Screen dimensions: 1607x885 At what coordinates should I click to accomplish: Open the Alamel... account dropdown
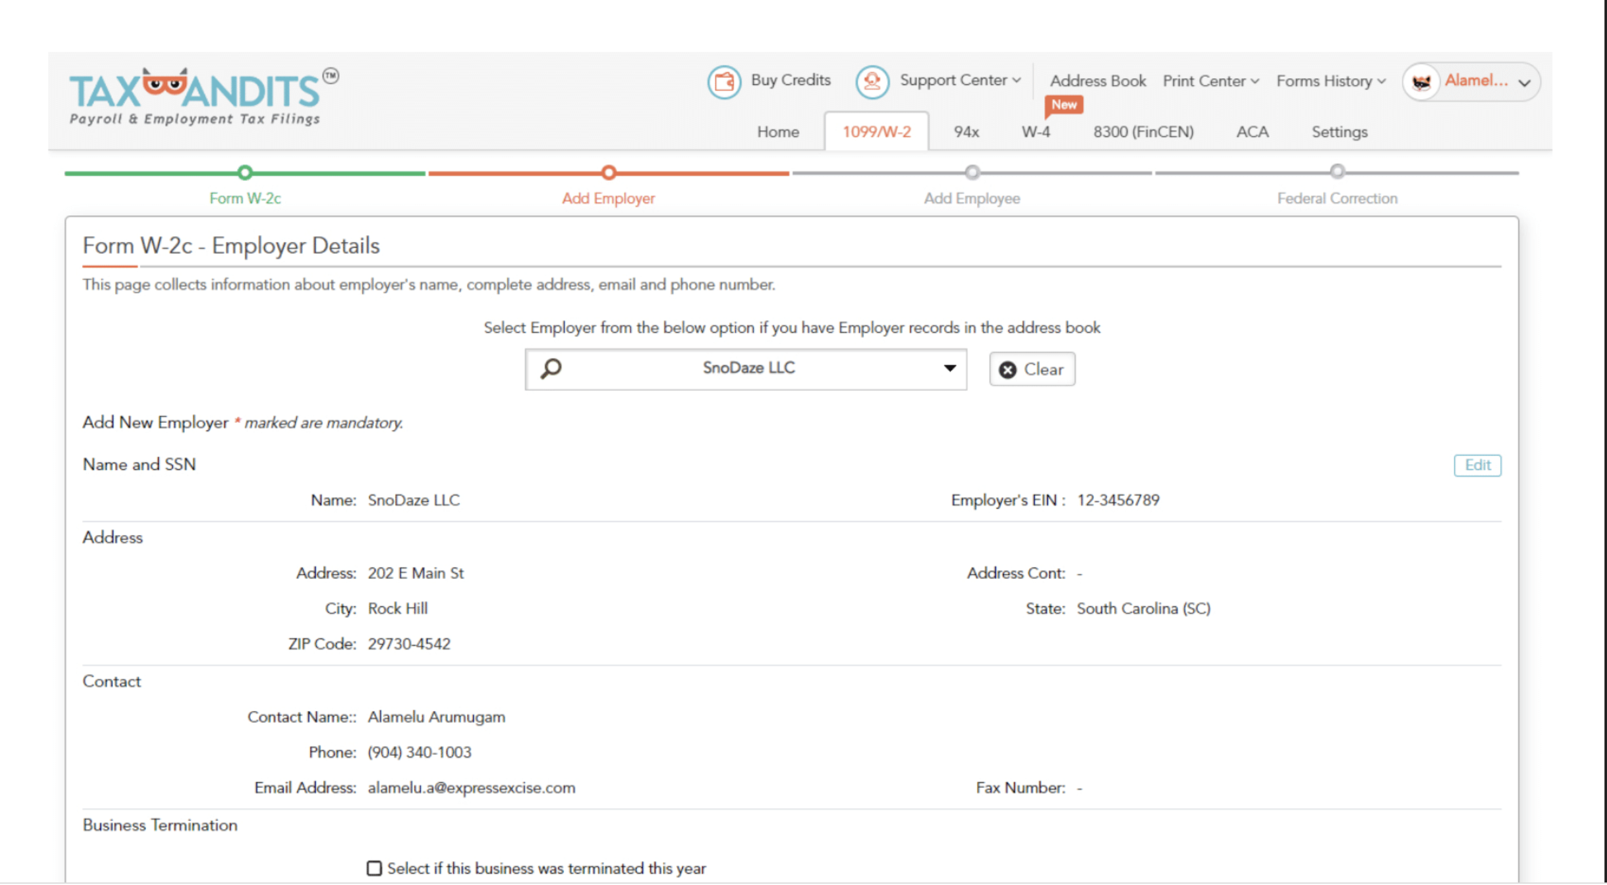[x=1524, y=83]
